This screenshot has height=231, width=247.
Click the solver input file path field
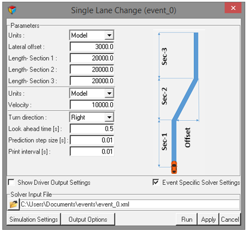130,204
